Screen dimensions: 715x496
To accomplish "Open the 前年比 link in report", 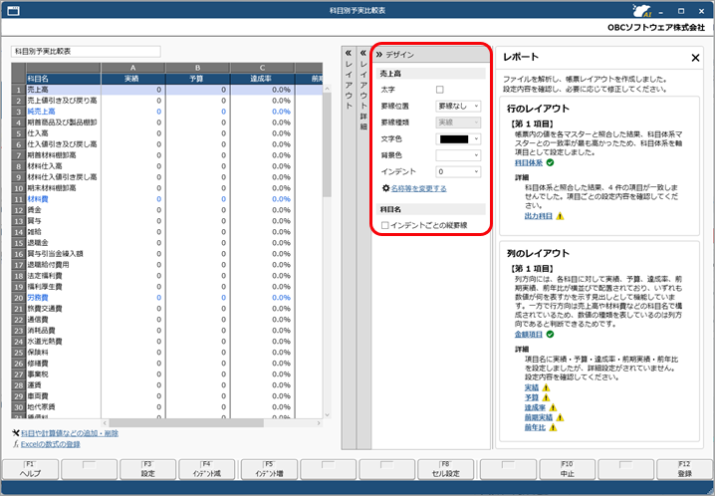I will point(535,427).
